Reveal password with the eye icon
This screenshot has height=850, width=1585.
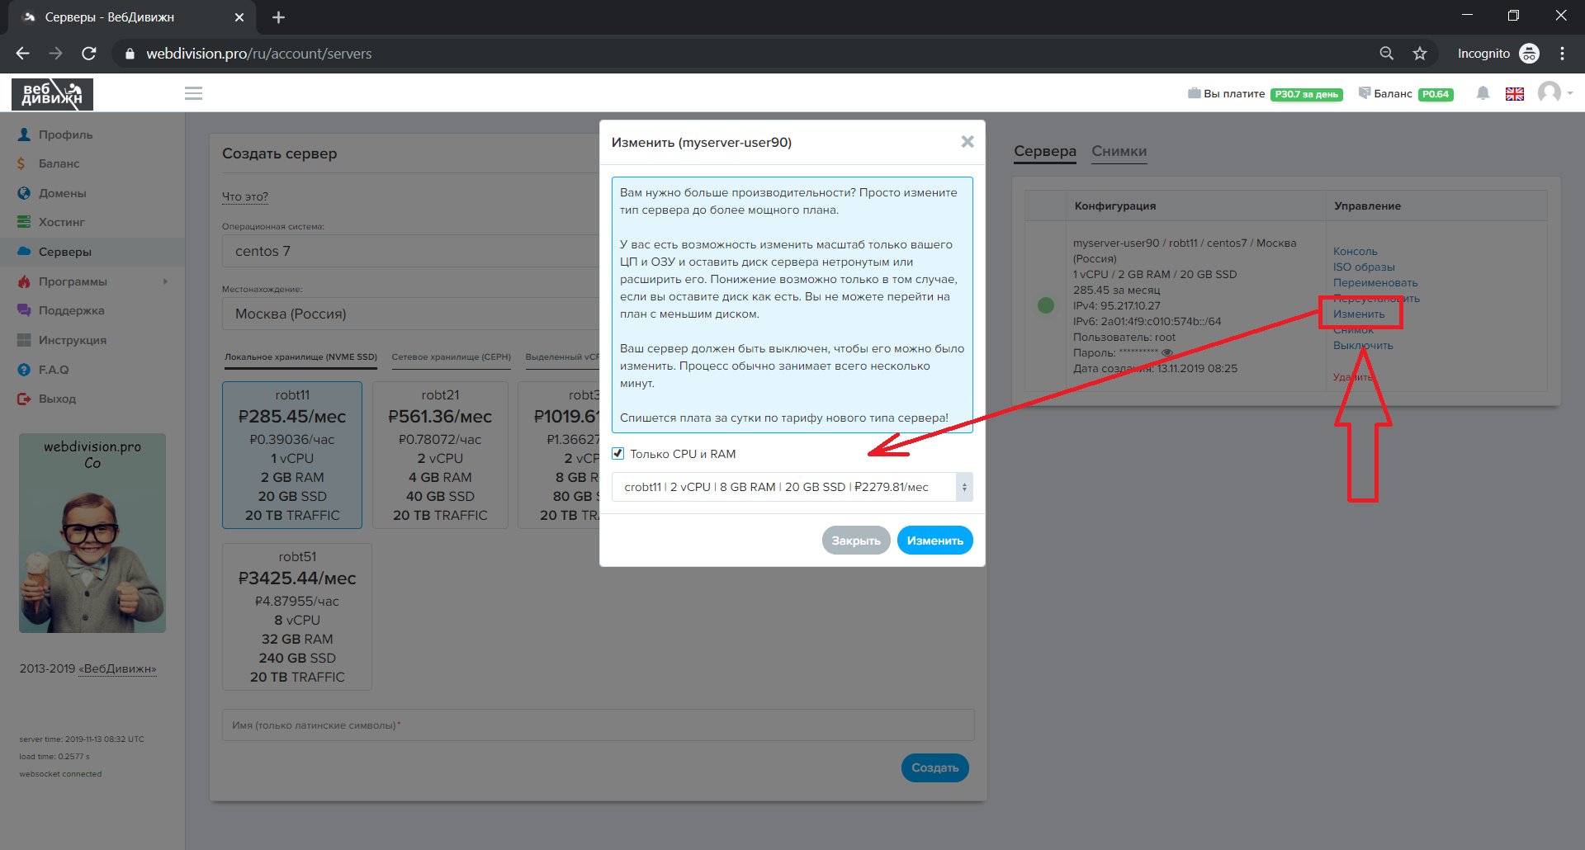click(x=1166, y=353)
